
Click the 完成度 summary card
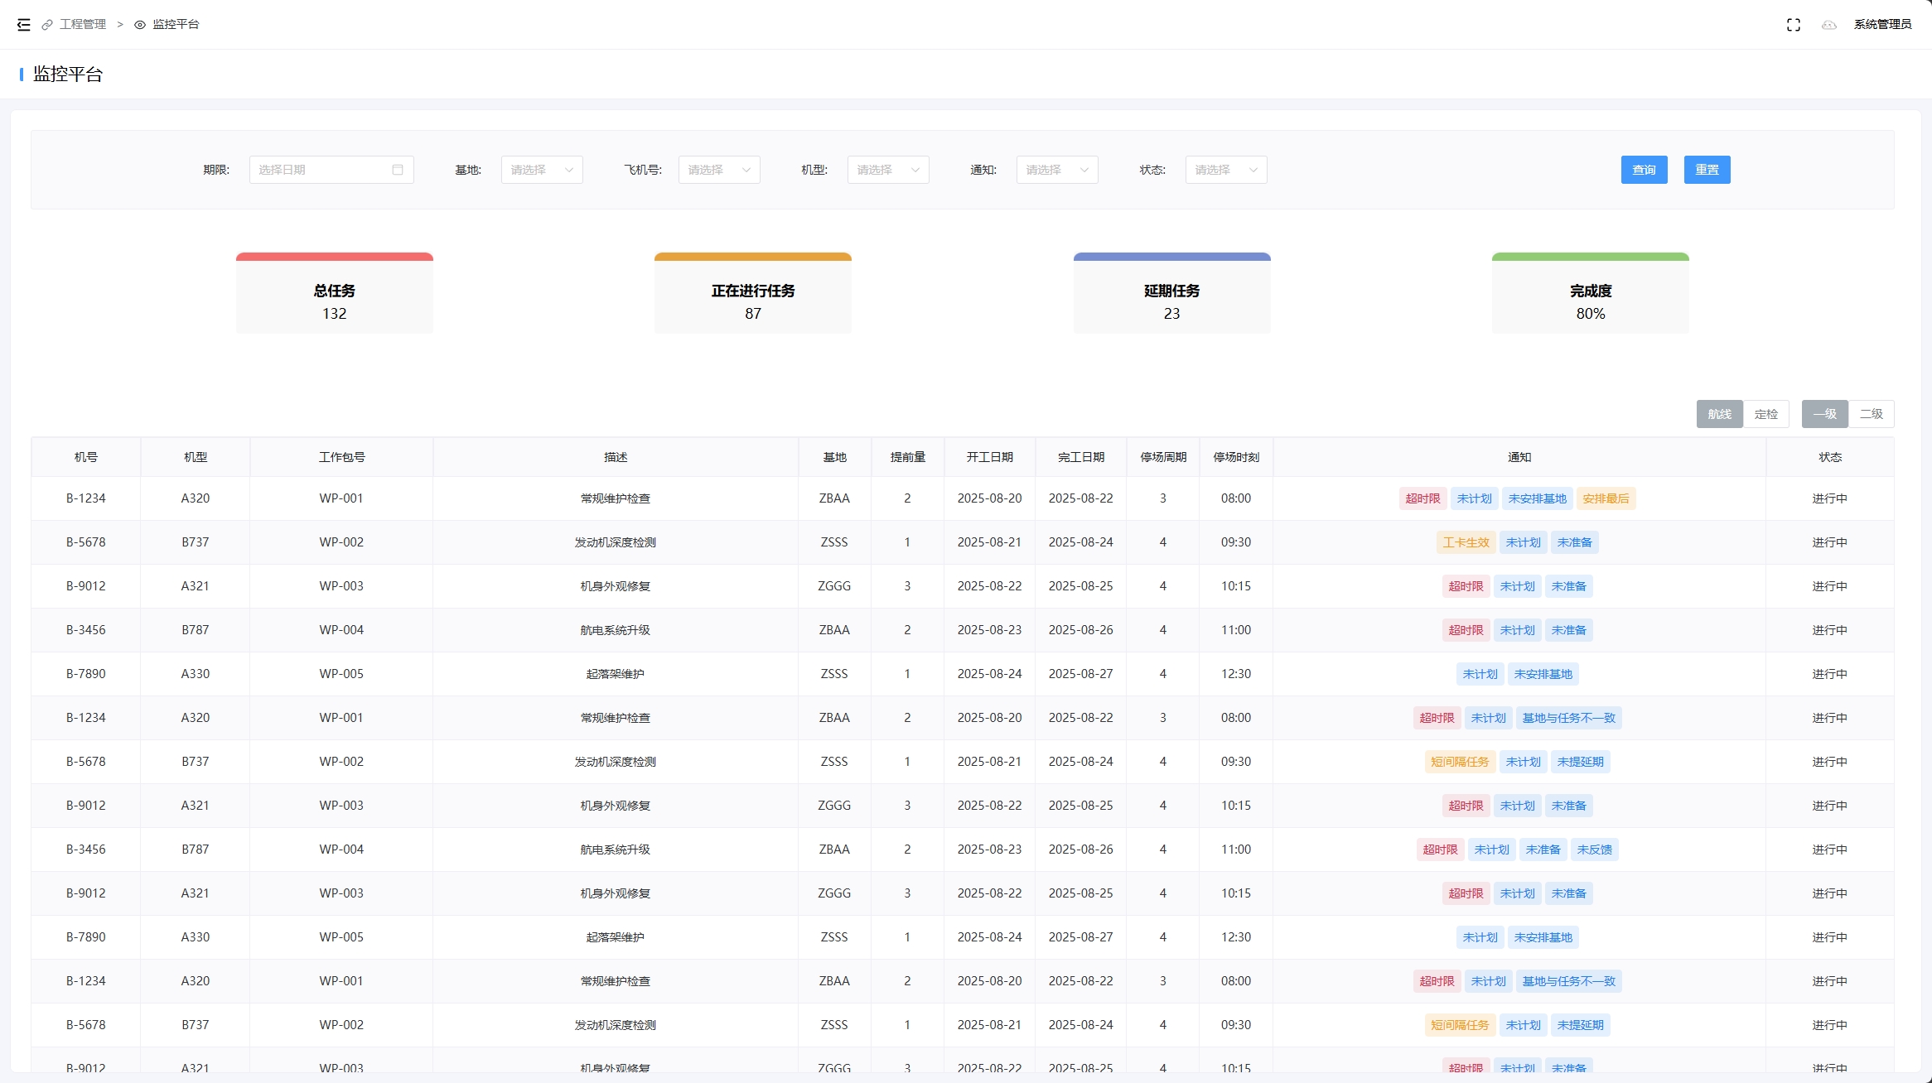1591,293
